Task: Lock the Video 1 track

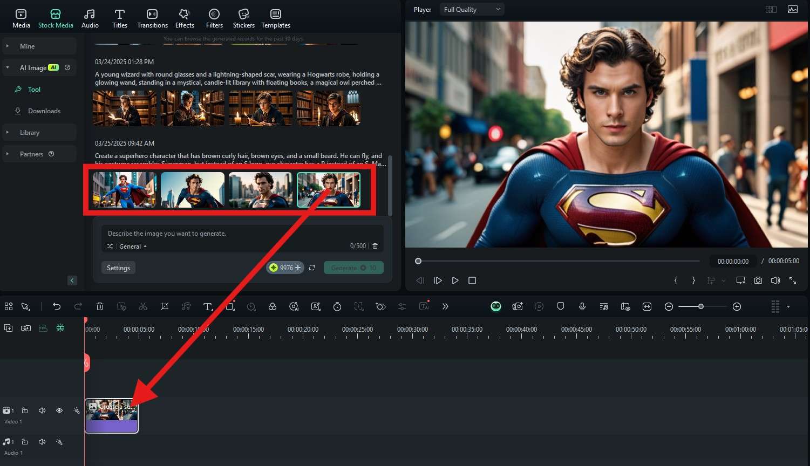Action: pos(25,410)
